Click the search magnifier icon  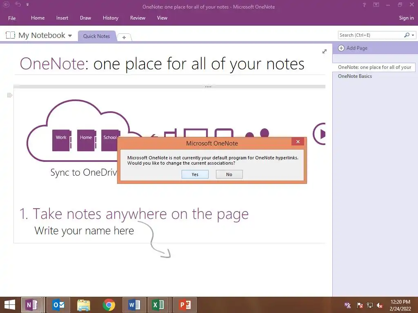click(x=407, y=35)
